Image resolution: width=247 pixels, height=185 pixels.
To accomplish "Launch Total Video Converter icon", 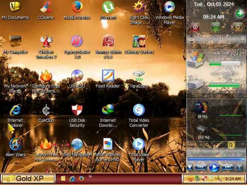I will pos(139,110).
